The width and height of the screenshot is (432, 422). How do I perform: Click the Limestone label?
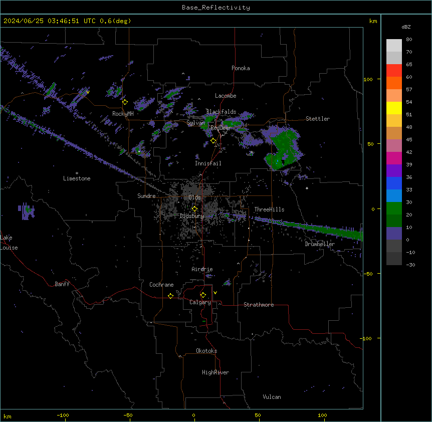pos(77,178)
